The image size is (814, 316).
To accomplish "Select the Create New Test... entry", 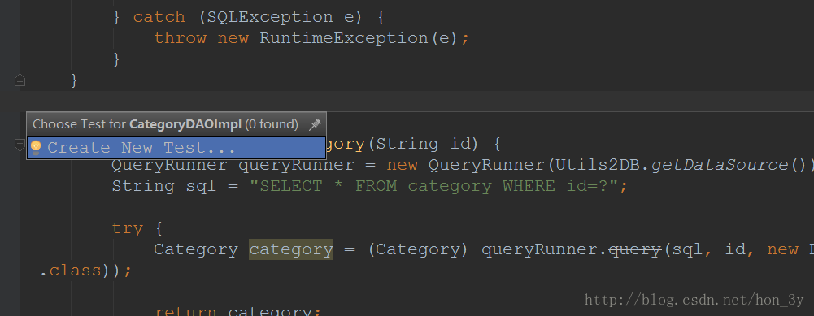I will (x=176, y=148).
